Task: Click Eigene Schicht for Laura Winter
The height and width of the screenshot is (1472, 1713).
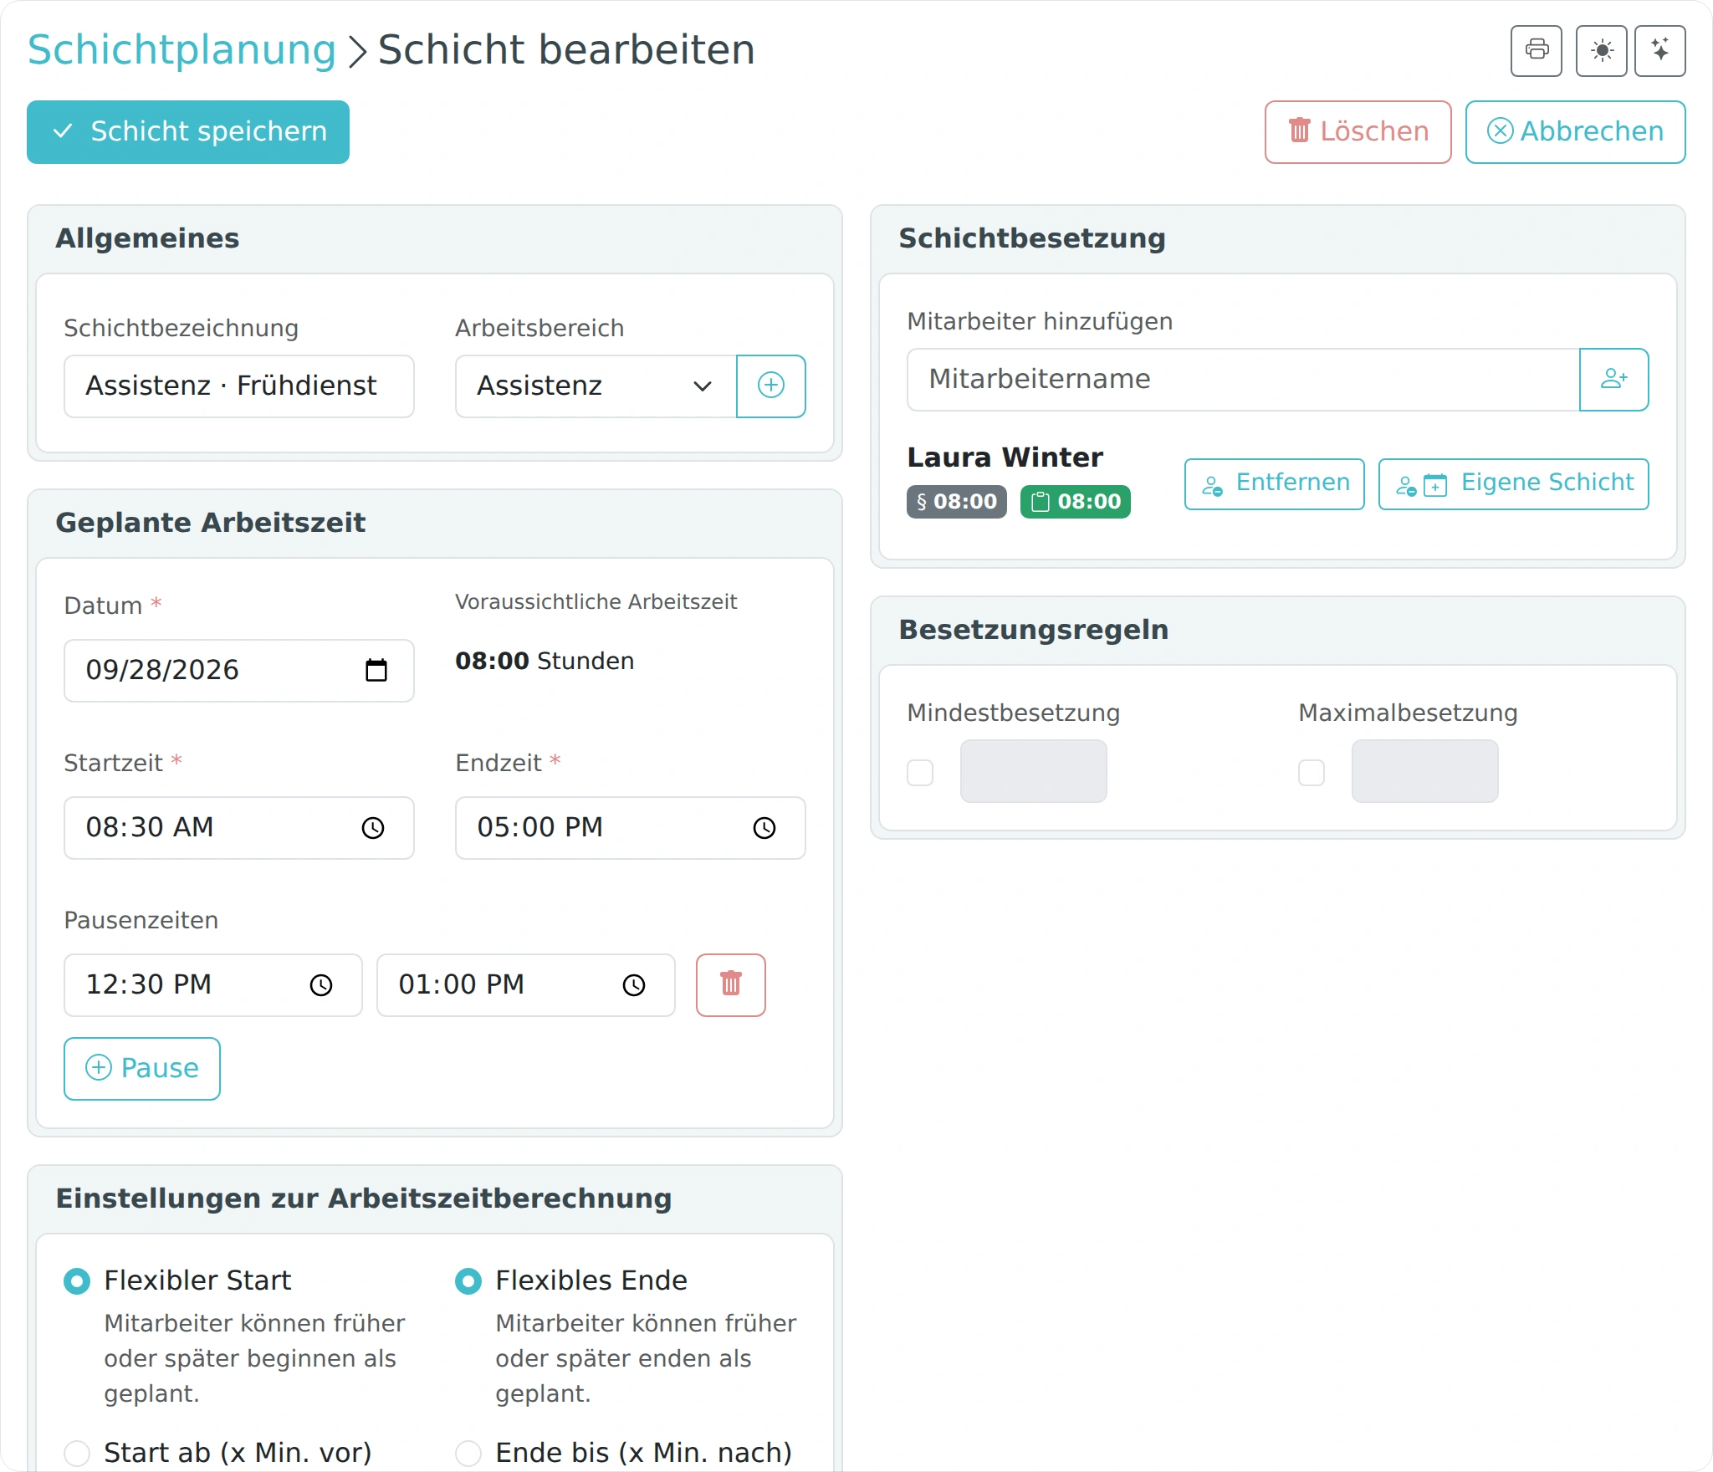Action: [1513, 483]
